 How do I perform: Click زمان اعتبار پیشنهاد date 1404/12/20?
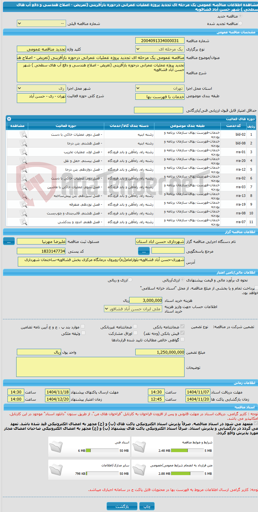click(57, 399)
